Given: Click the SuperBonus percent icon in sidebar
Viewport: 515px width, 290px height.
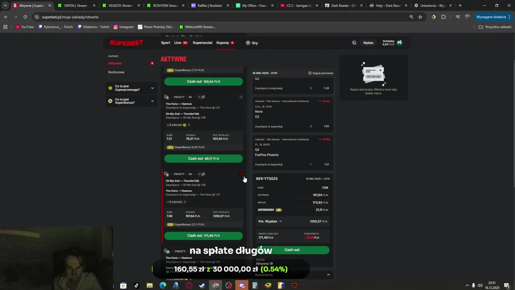Looking at the screenshot, I should tap(110, 101).
